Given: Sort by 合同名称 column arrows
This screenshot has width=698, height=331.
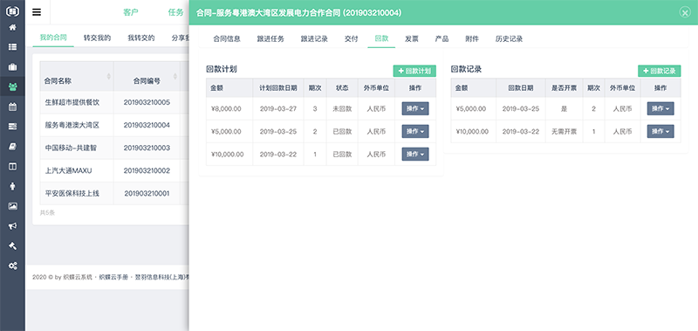Looking at the screenshot, I should click(x=108, y=77).
